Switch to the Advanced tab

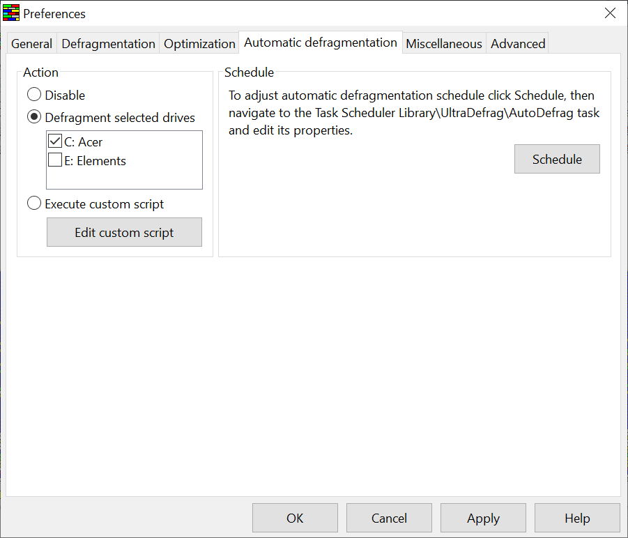coord(516,44)
